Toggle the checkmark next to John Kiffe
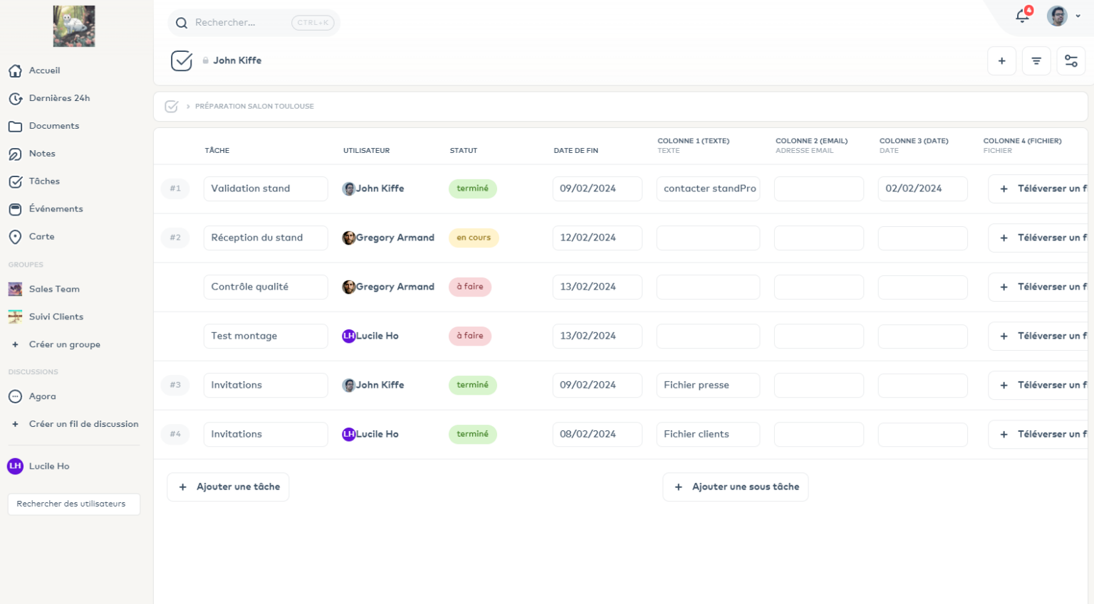The width and height of the screenshot is (1094, 604). 182,60
